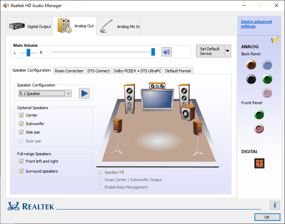Open the Room Correction tab
Screen dimensions: 285x224
[69, 71]
